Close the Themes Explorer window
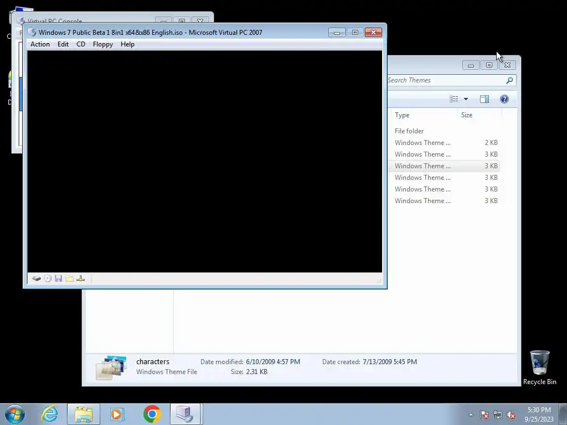Viewport: 567px width, 425px height. click(x=507, y=65)
